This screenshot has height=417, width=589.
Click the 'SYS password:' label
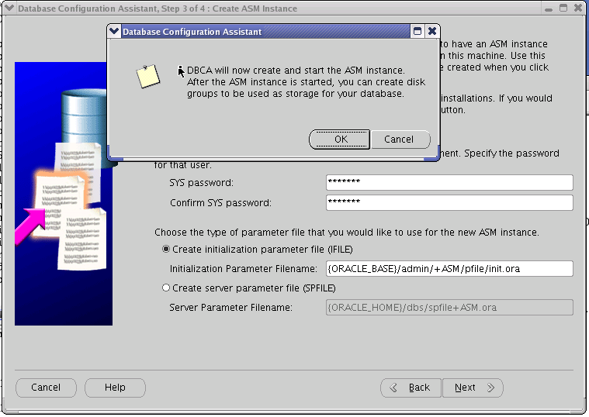[201, 183]
